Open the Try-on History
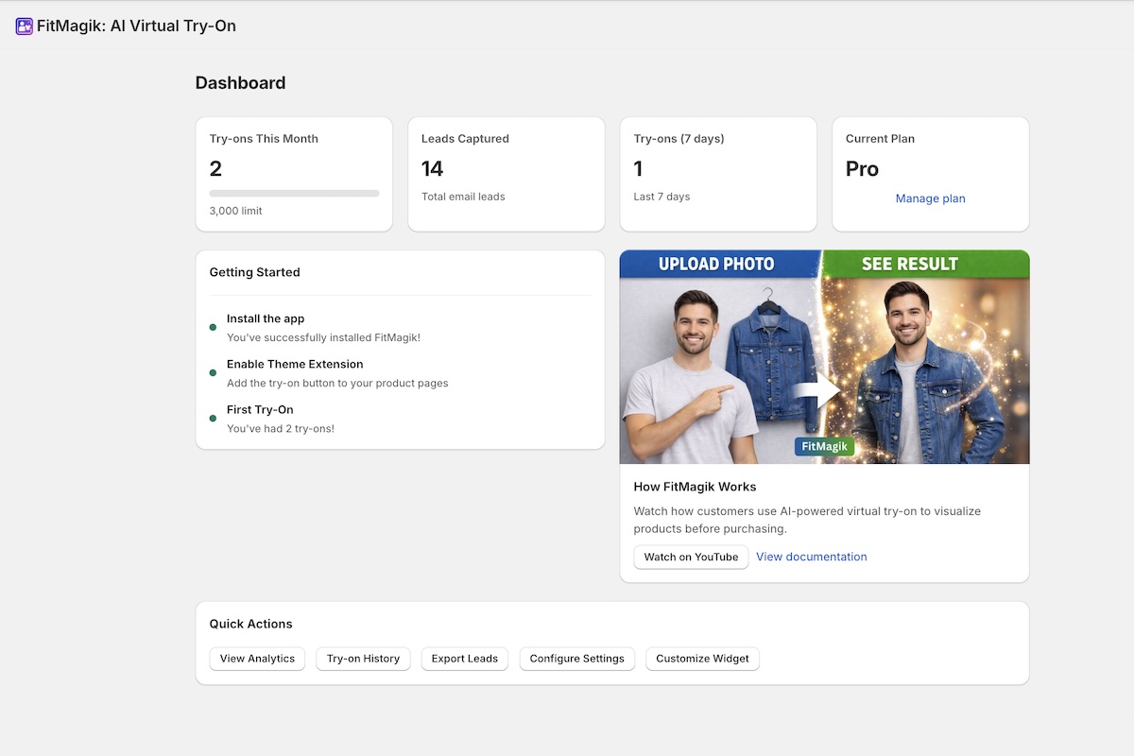1134x756 pixels. [363, 659]
